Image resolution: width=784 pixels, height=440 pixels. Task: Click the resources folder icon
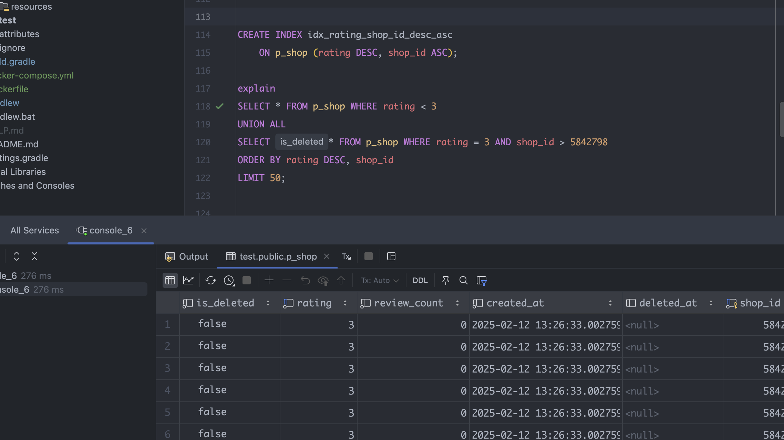(4, 7)
